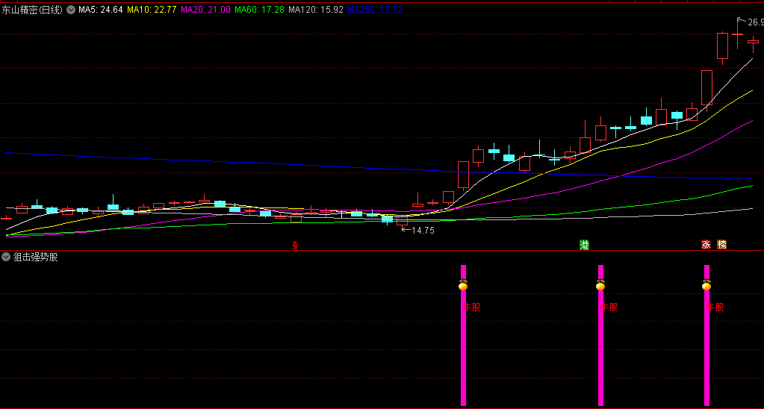Select the magenta signal bar under 港
Screen dimensions: 764x409
click(x=600, y=335)
